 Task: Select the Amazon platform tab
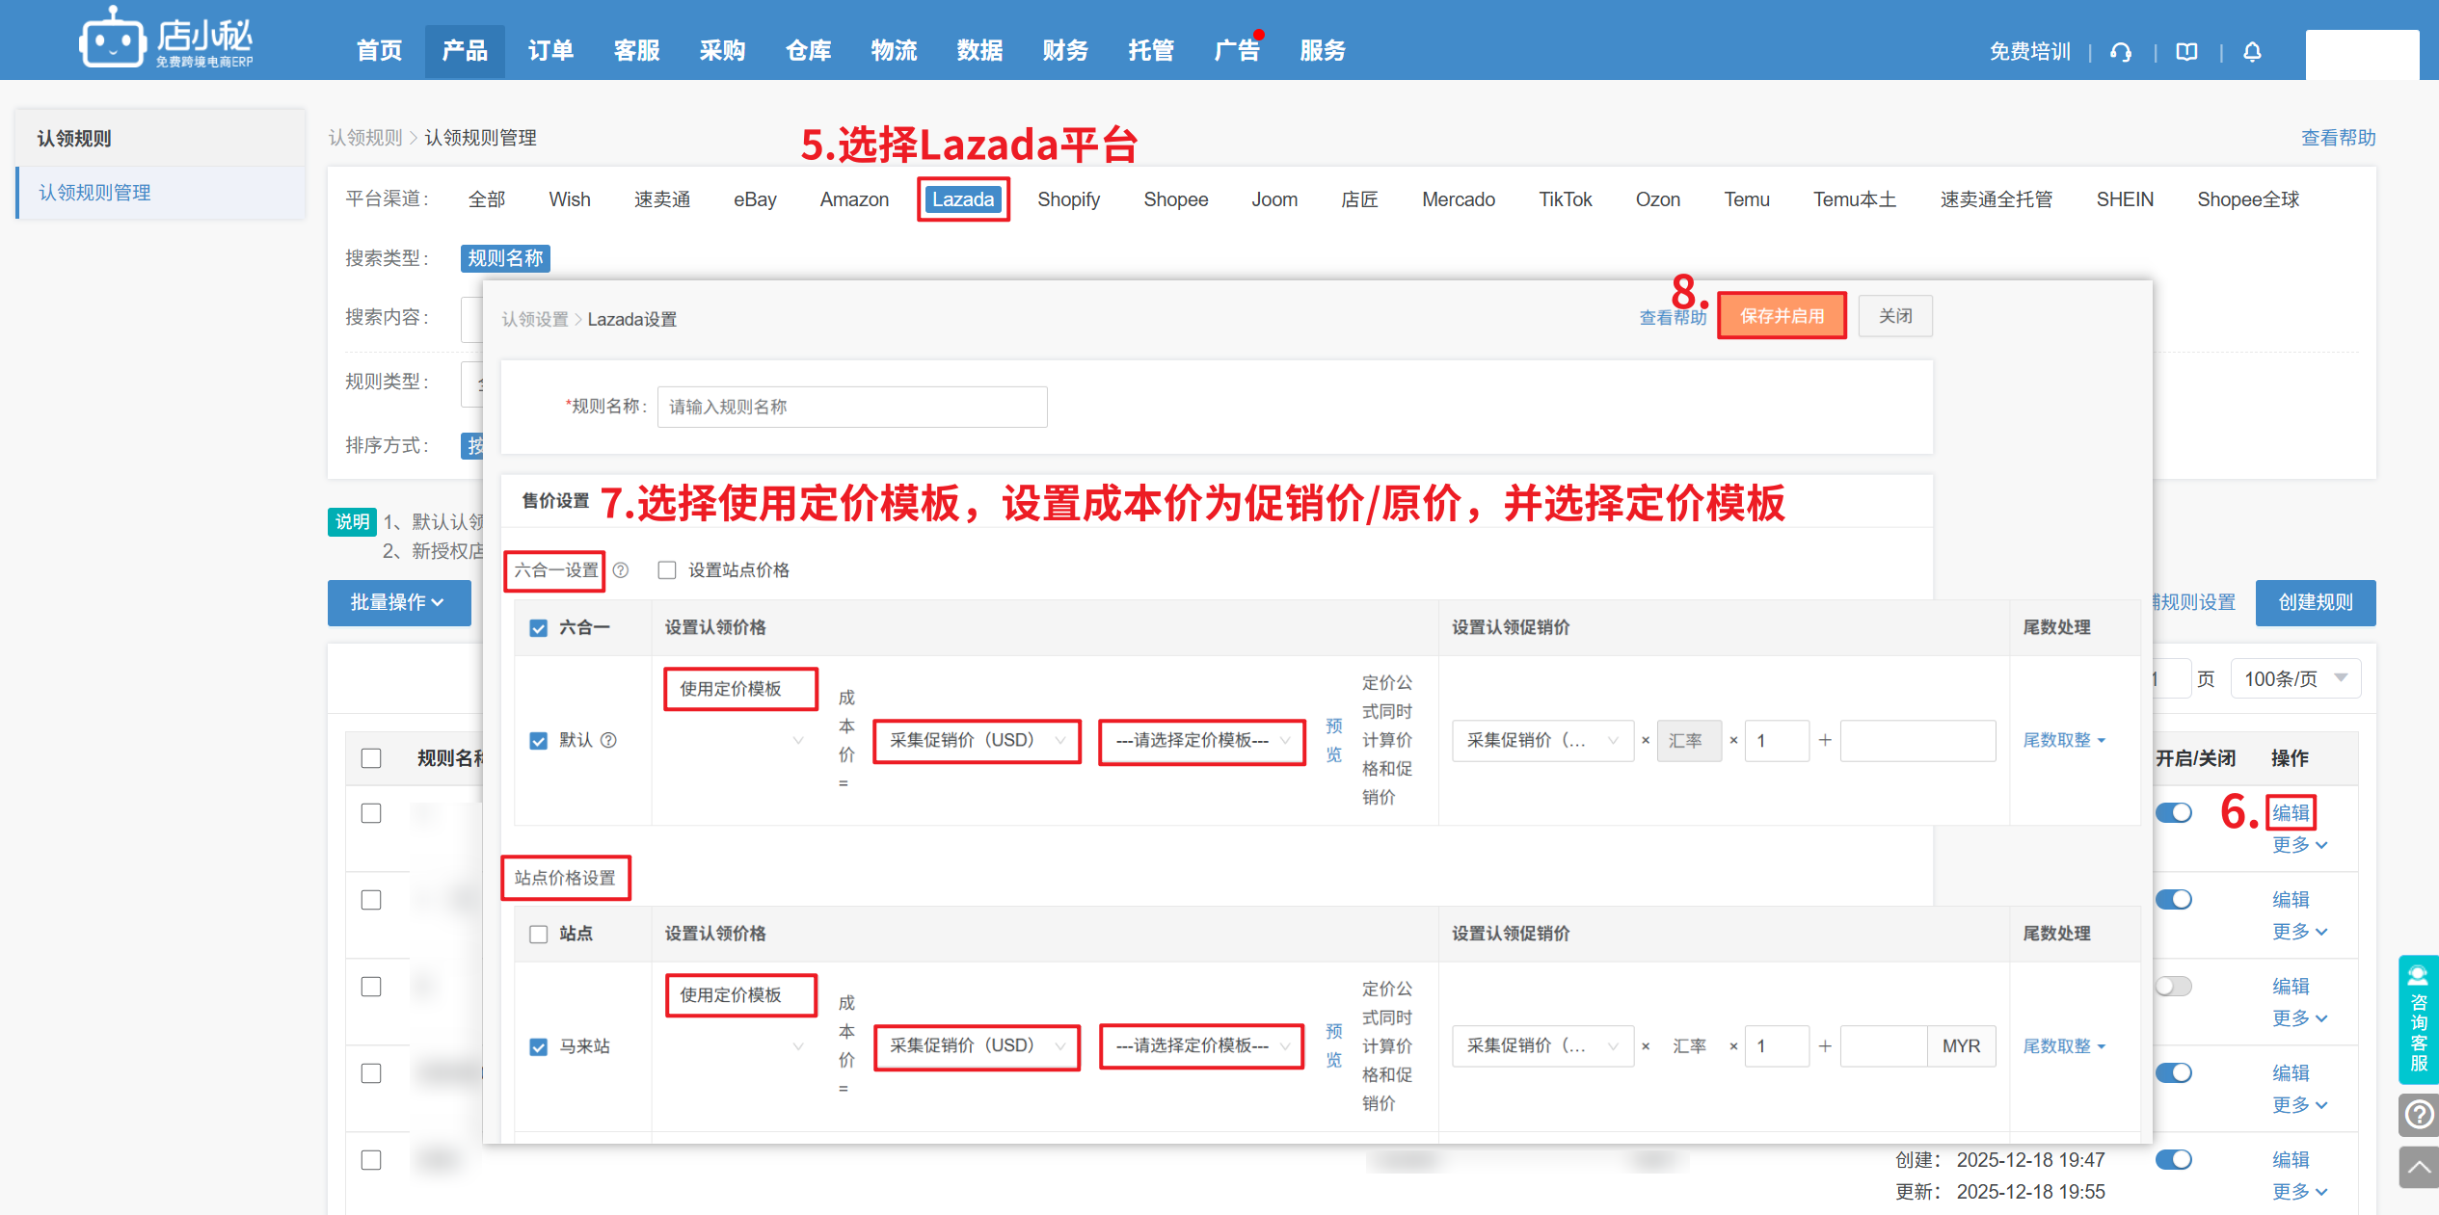click(x=854, y=199)
